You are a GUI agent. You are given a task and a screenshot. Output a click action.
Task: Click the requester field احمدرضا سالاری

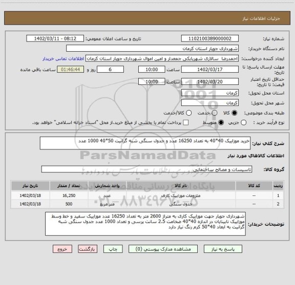tap(162, 58)
